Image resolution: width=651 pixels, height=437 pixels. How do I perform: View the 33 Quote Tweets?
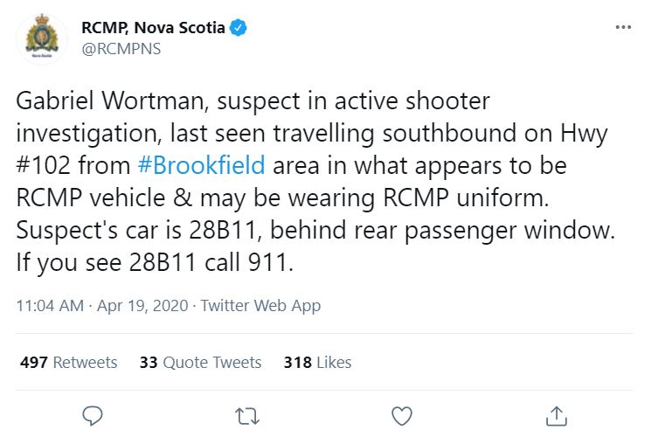[200, 362]
